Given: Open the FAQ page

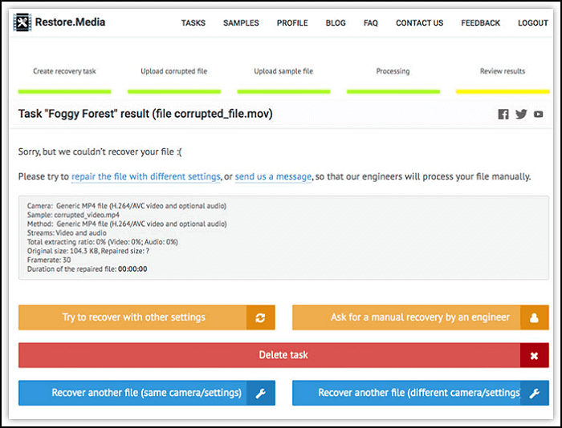Looking at the screenshot, I should (371, 23).
